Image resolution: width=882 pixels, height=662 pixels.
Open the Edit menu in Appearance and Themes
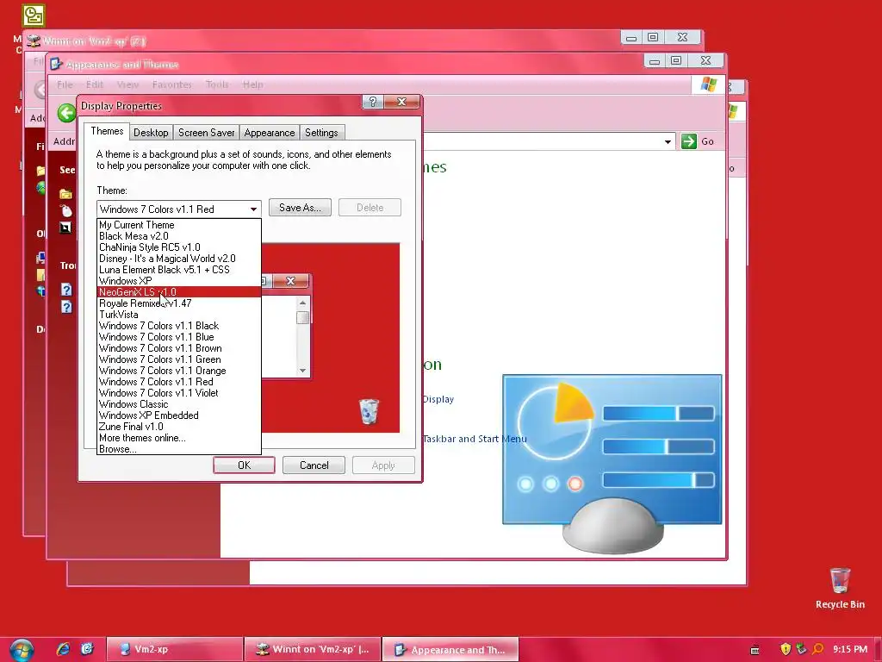click(95, 84)
